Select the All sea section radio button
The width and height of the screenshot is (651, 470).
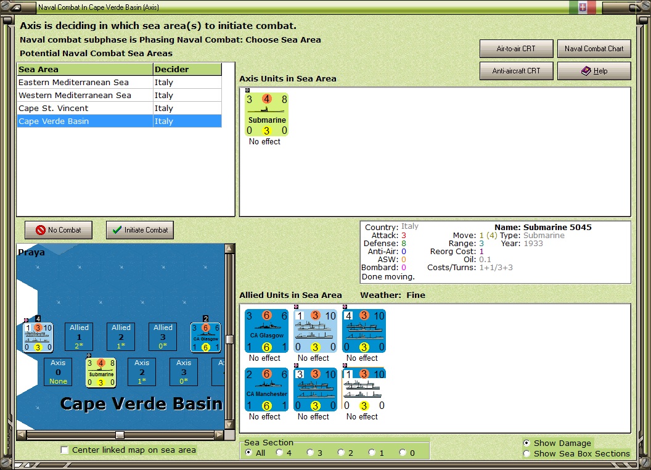click(x=248, y=453)
